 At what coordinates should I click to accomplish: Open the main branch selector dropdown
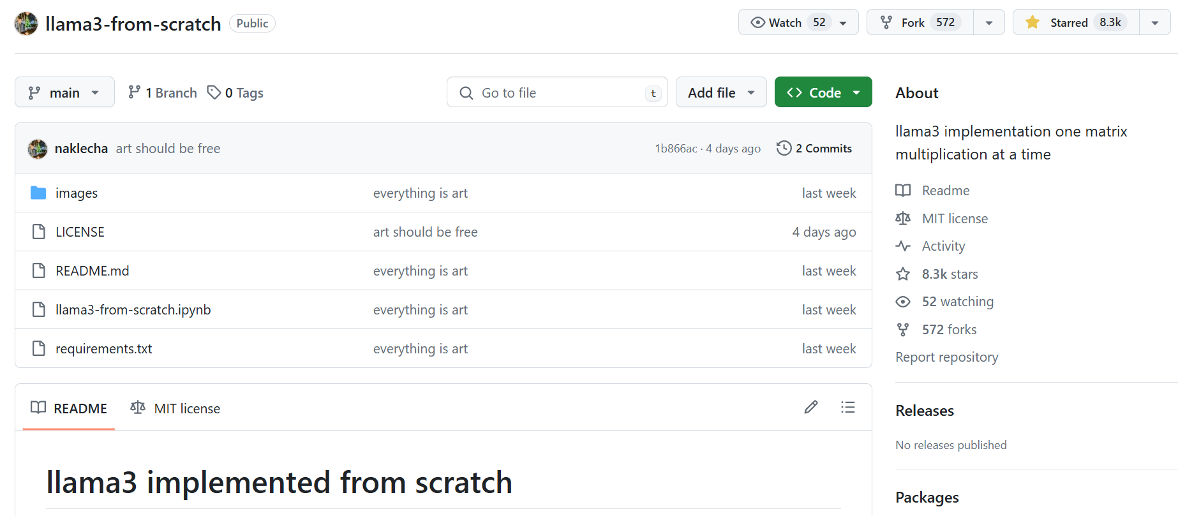point(64,92)
